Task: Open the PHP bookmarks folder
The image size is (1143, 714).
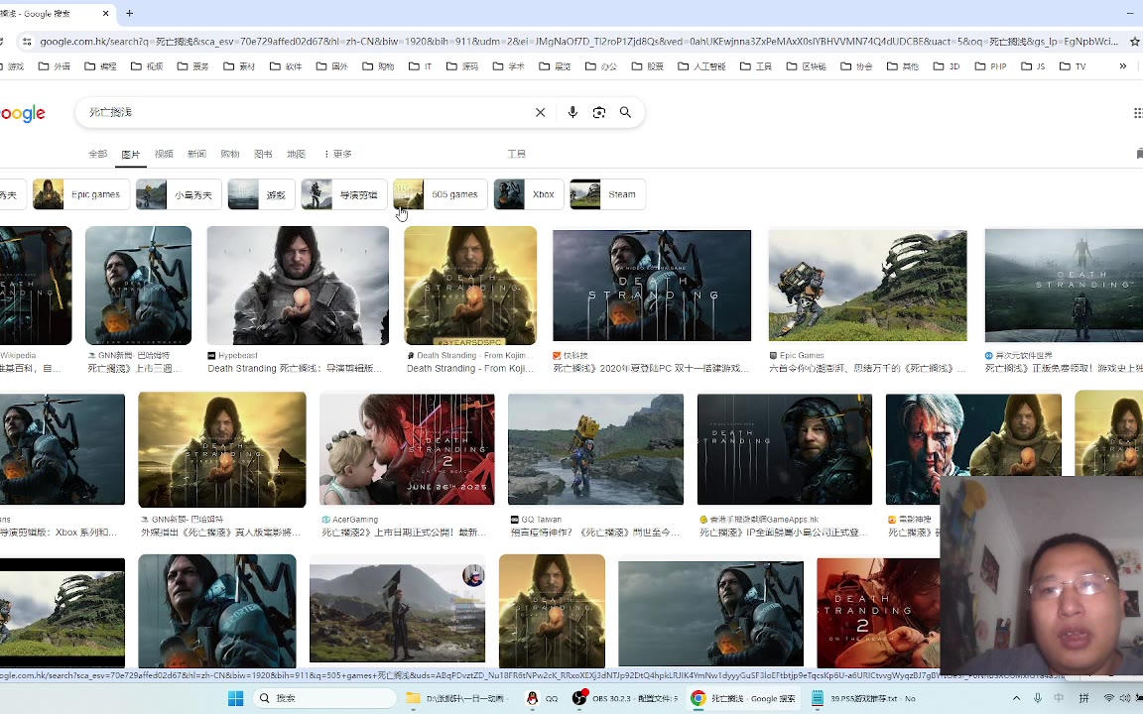Action: coord(990,66)
